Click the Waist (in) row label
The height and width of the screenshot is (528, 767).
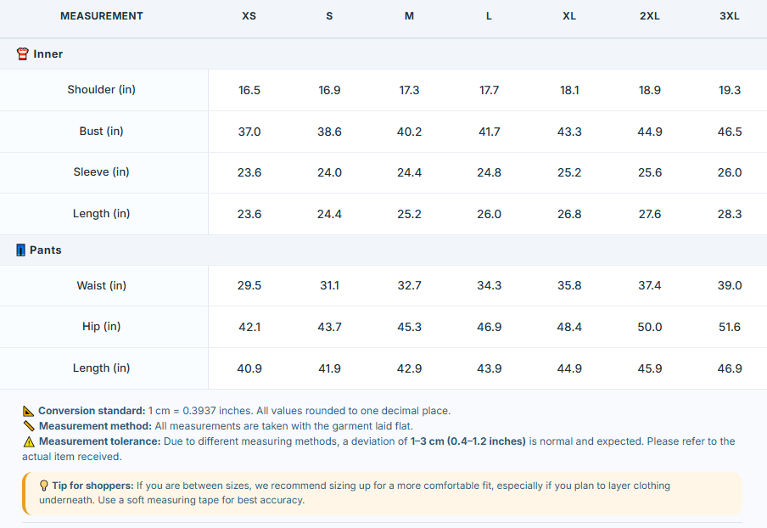pos(101,285)
